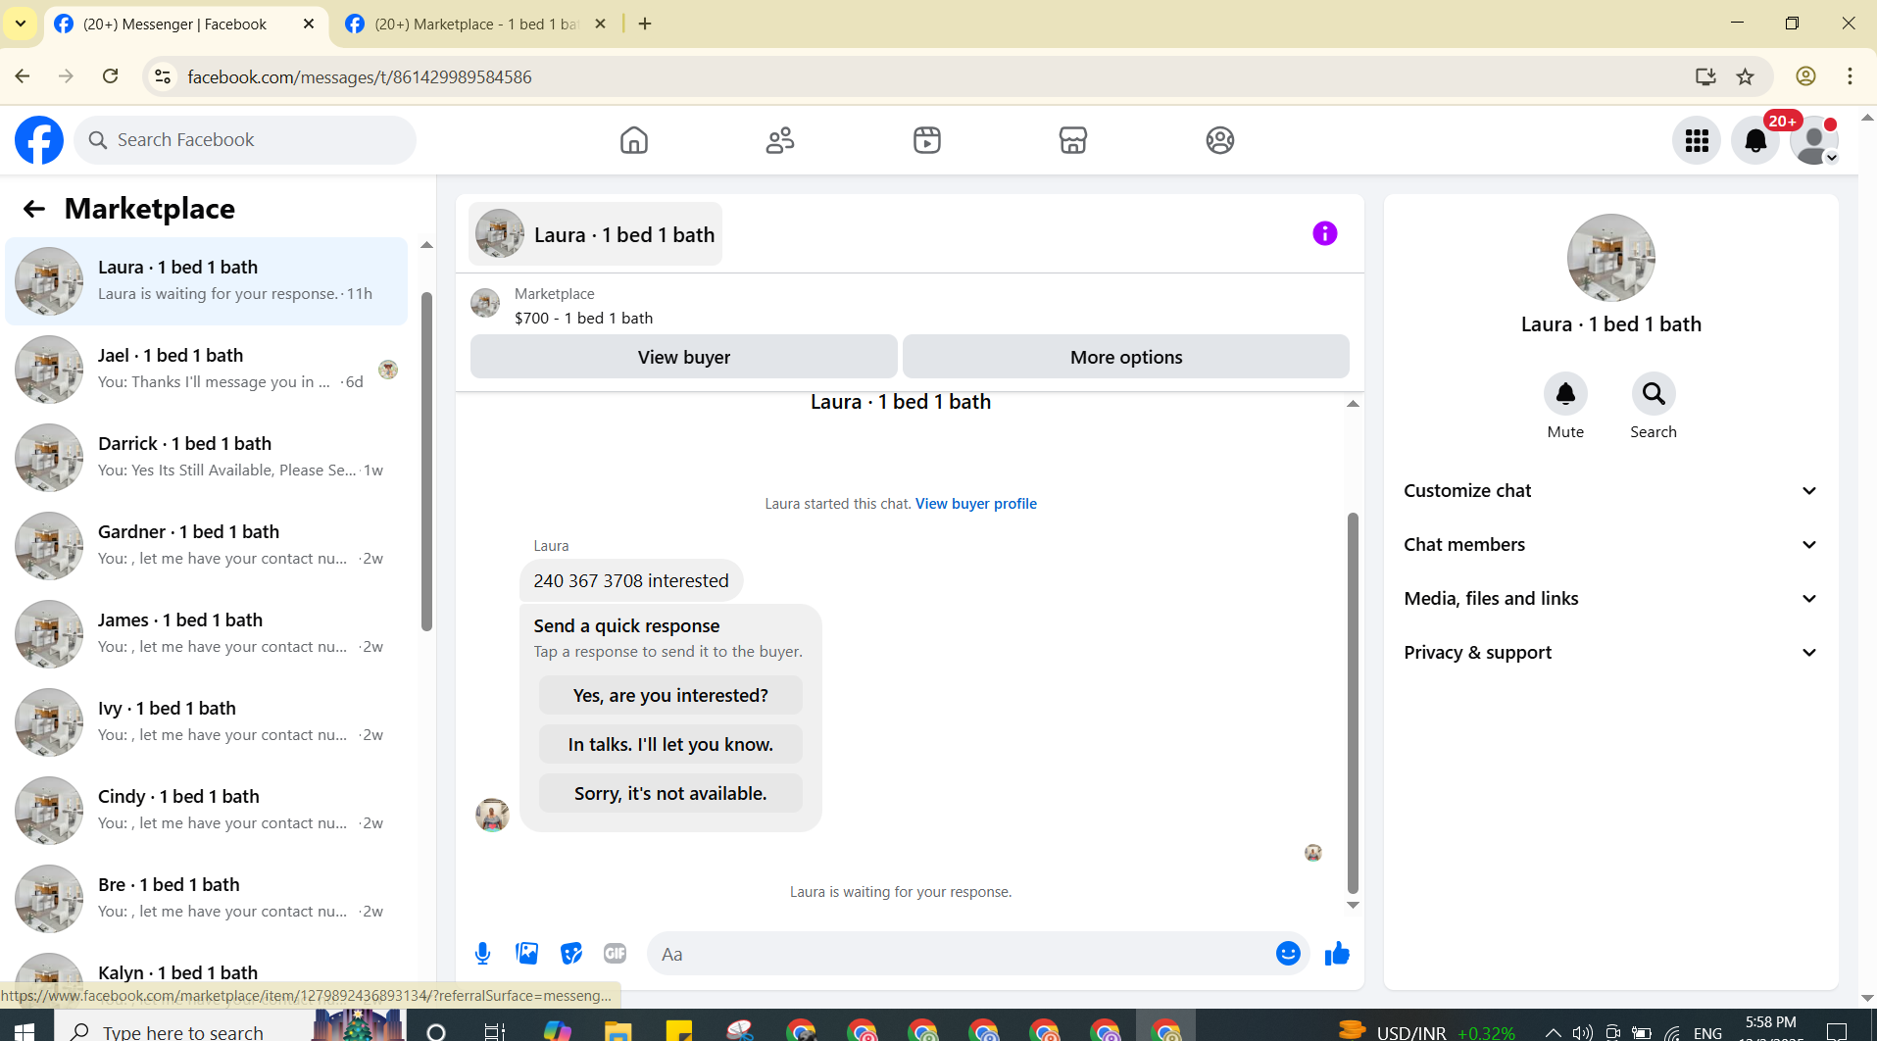
Task: Open Ivy's 1 bed 1 bath conversation
Action: 207,722
